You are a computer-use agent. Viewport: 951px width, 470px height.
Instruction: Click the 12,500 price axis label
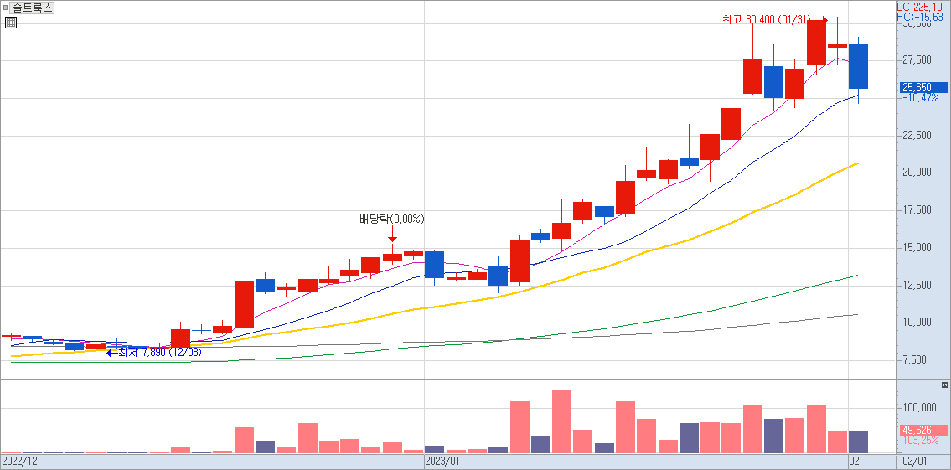(x=917, y=285)
